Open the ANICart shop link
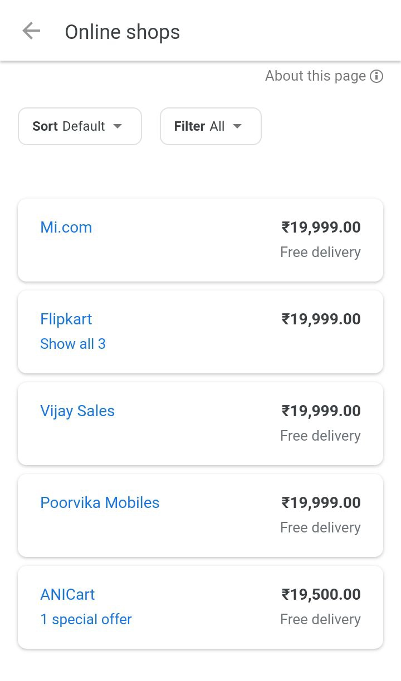 pyautogui.click(x=67, y=594)
